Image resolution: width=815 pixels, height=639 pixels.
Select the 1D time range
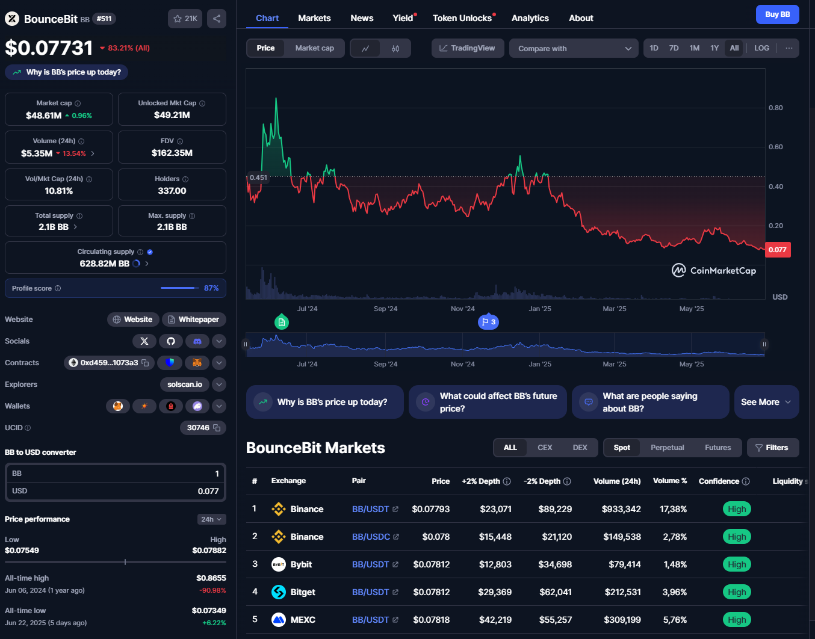tap(654, 48)
